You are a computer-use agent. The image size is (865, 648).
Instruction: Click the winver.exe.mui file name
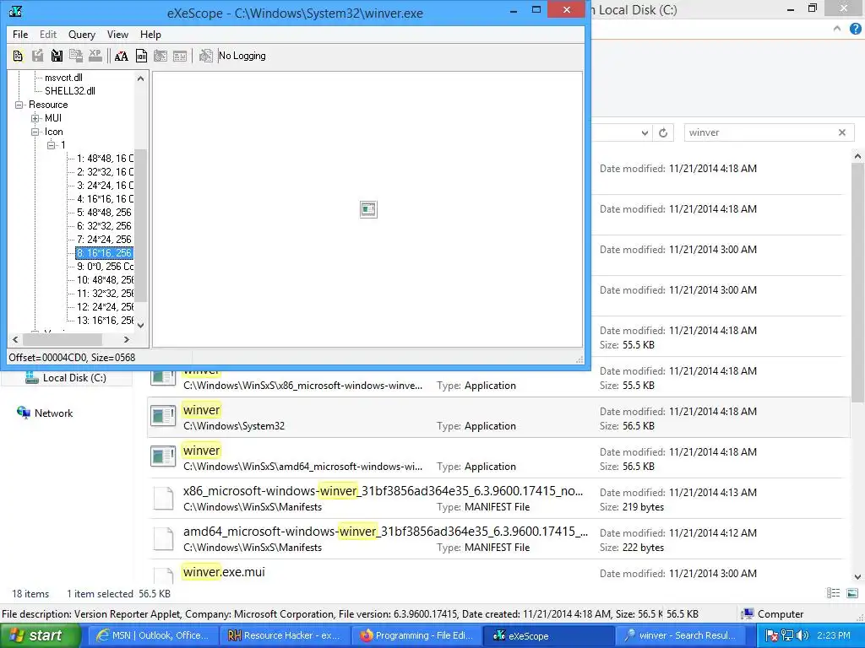[223, 572]
